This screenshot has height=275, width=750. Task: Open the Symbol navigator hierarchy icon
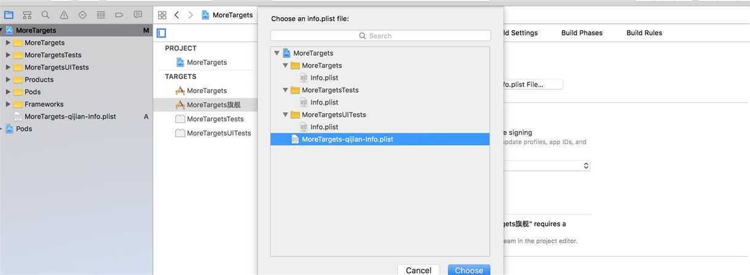(x=27, y=14)
